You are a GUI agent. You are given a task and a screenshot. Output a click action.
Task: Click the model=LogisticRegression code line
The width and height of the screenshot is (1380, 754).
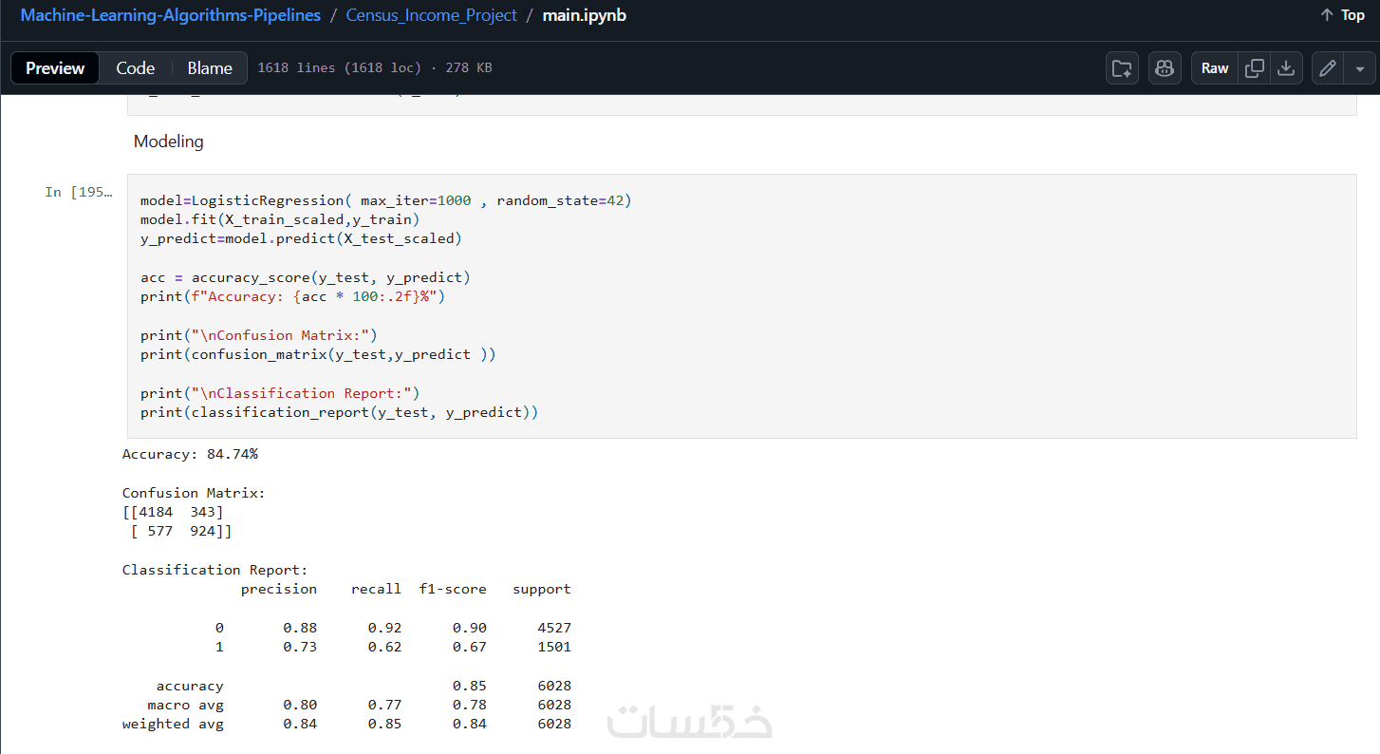click(x=386, y=200)
